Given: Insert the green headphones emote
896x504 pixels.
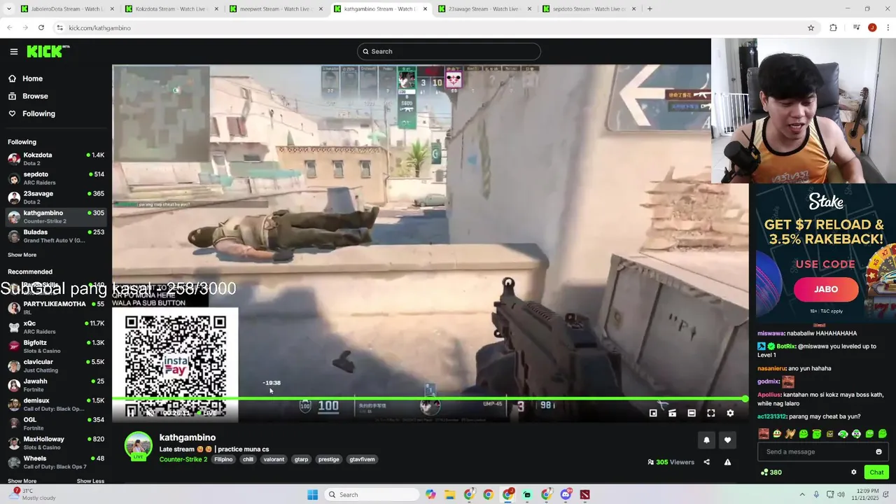Looking at the screenshot, I should click(843, 434).
